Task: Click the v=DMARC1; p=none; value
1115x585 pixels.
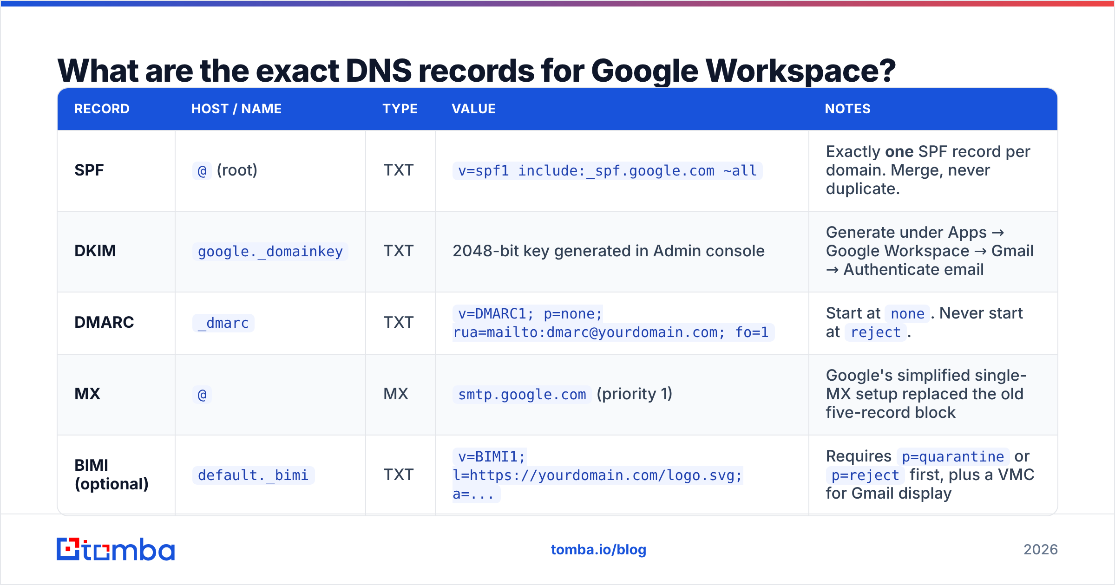Action: 613,323
